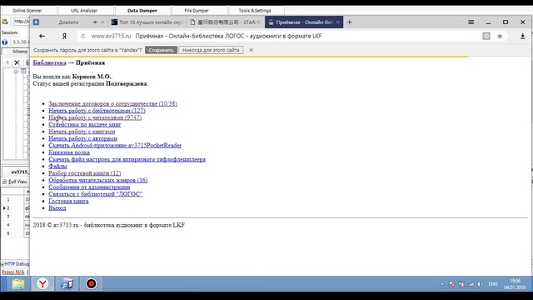Switch to the Диалоги browser tab
The height and width of the screenshot is (300, 533).
tap(68, 22)
